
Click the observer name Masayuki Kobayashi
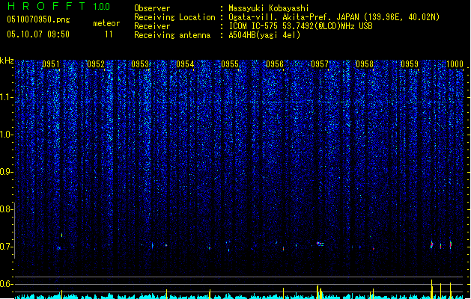click(x=269, y=8)
